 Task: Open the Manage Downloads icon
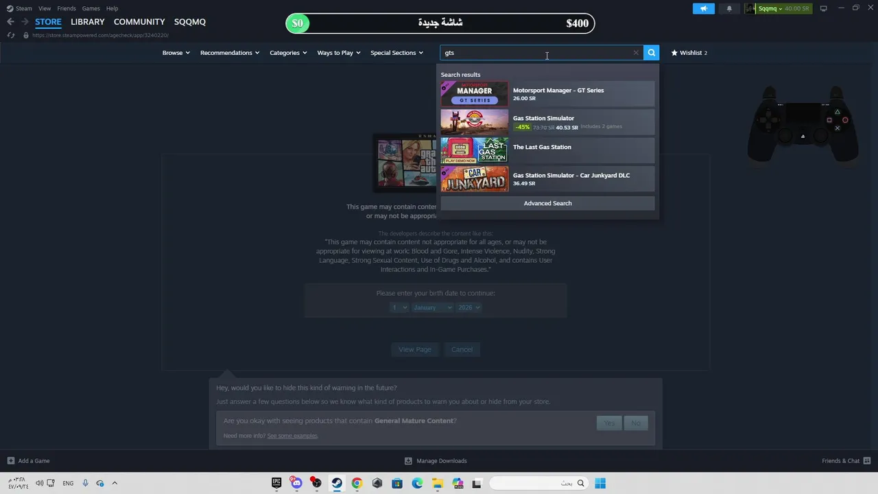[x=408, y=461]
